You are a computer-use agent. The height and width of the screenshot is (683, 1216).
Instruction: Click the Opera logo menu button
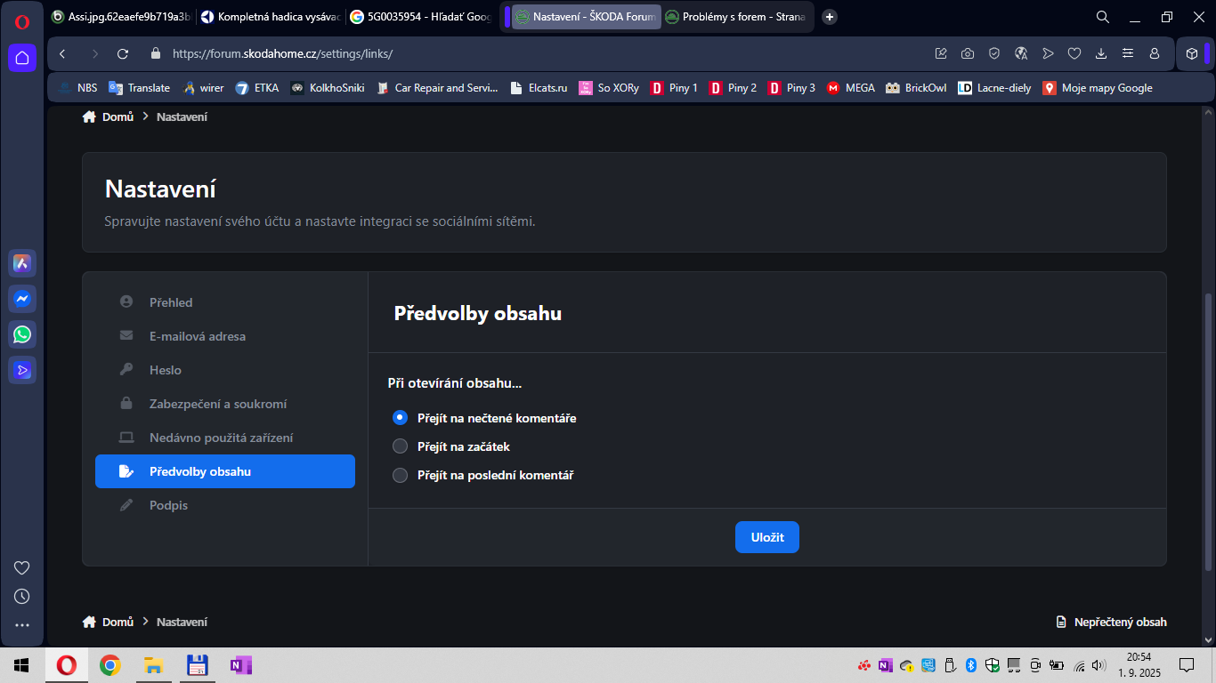pyautogui.click(x=22, y=22)
